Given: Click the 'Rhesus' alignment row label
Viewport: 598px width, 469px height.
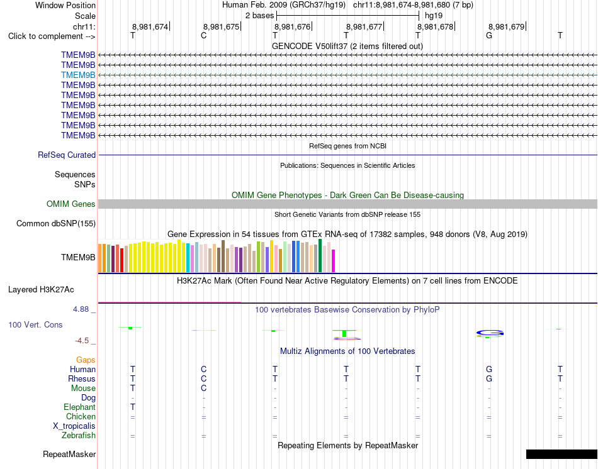Looking at the screenshot, I should tap(82, 378).
